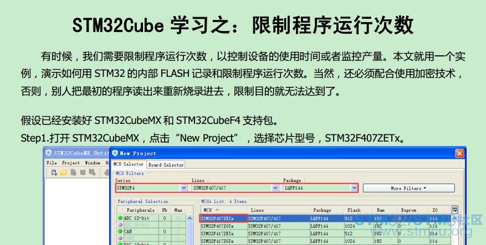The image size is (486, 245).
Task: Open the File menu in STM32CubeMX
Action: coord(52,163)
